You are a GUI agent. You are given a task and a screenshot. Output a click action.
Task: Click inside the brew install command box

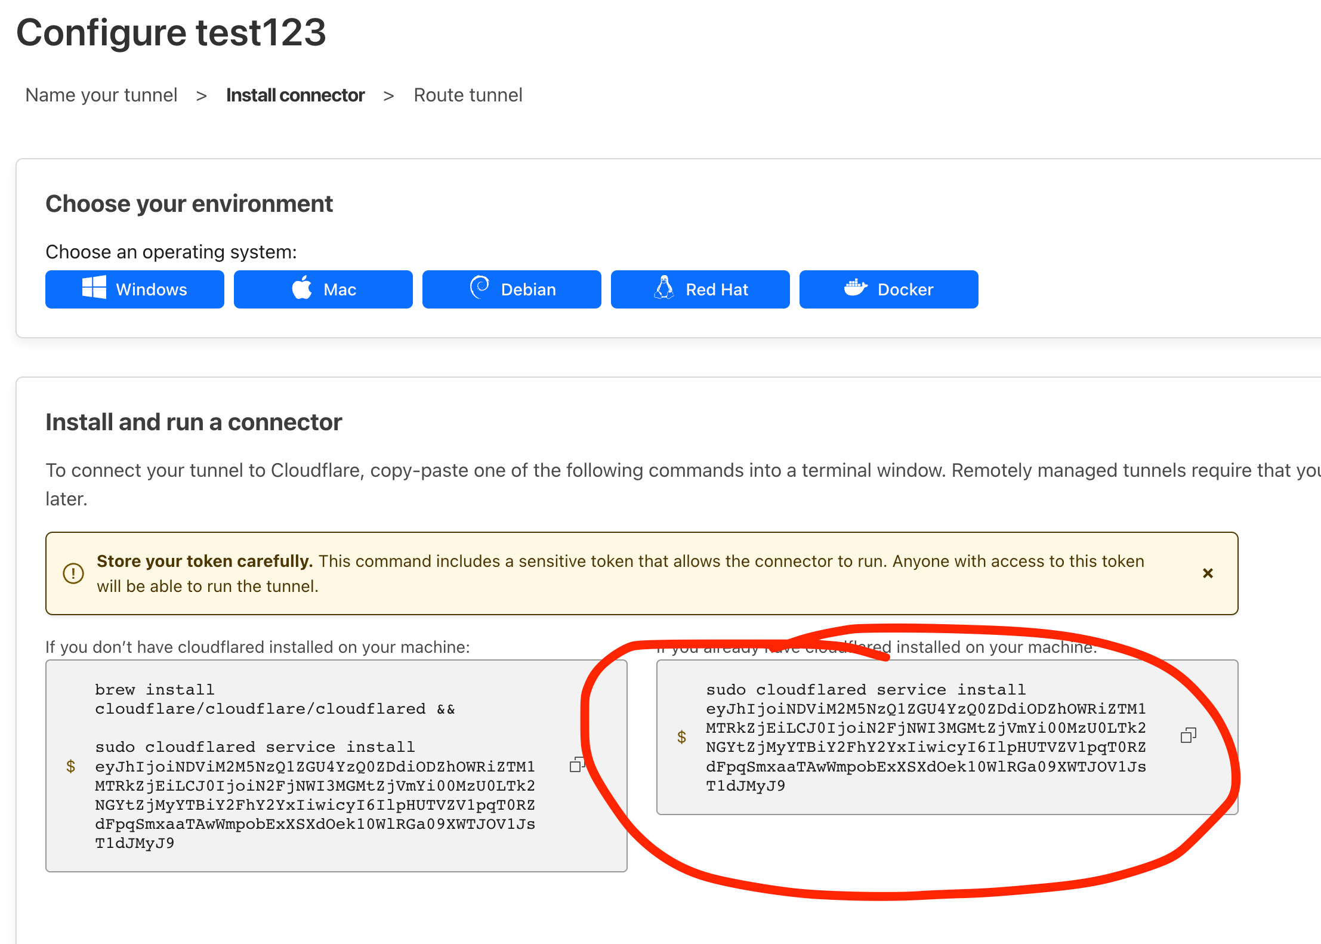click(x=337, y=766)
